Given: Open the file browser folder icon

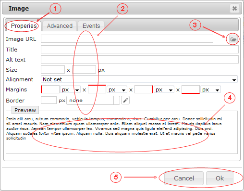Looking at the screenshot, I should coord(233,39).
